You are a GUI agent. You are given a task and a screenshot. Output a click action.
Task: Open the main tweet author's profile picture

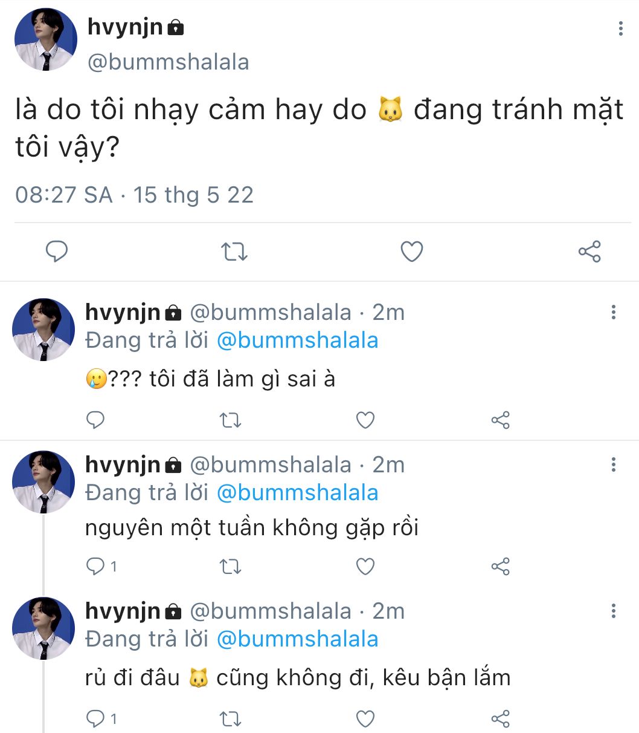coord(46,40)
